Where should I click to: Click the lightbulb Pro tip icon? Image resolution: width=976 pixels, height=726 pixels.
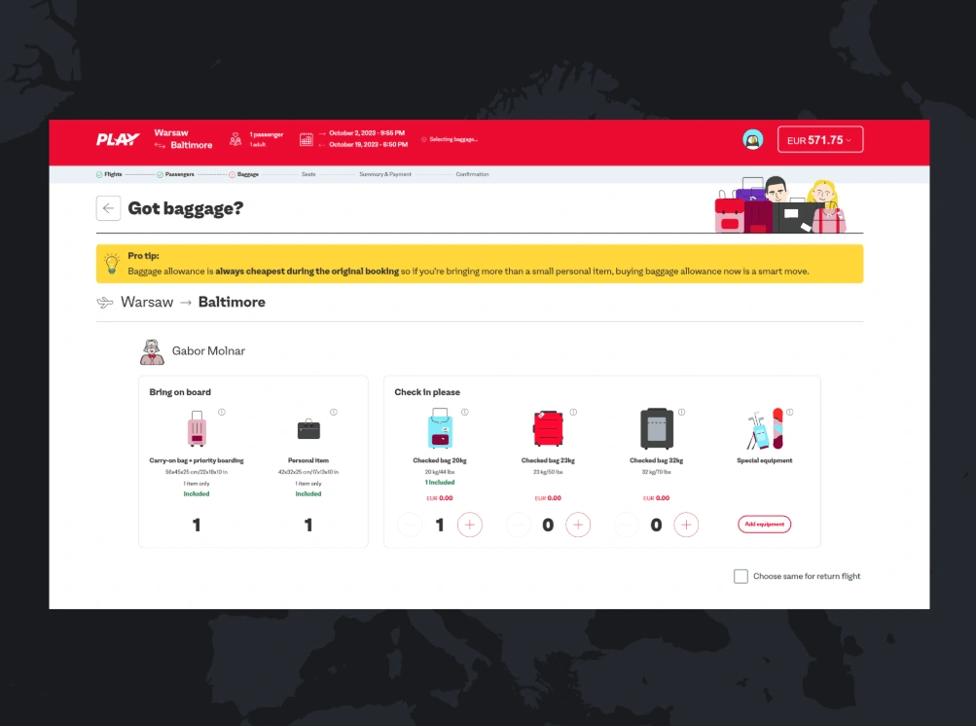112,264
